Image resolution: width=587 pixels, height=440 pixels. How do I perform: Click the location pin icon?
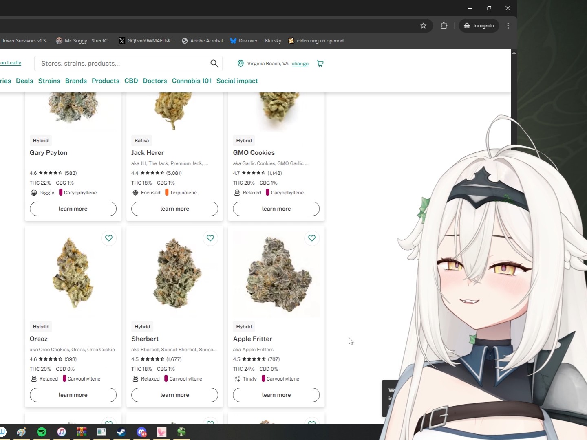[241, 64]
